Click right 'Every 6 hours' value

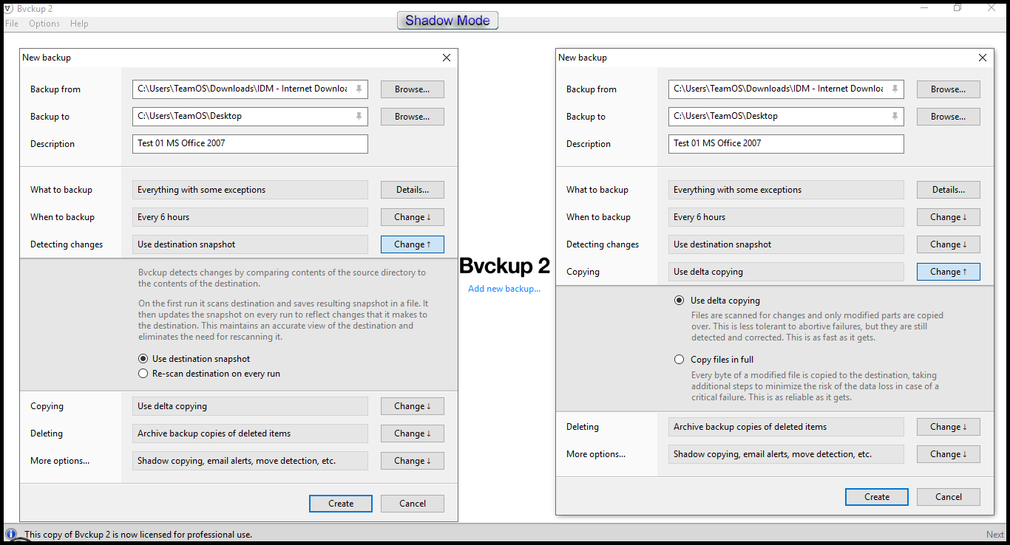pos(786,217)
